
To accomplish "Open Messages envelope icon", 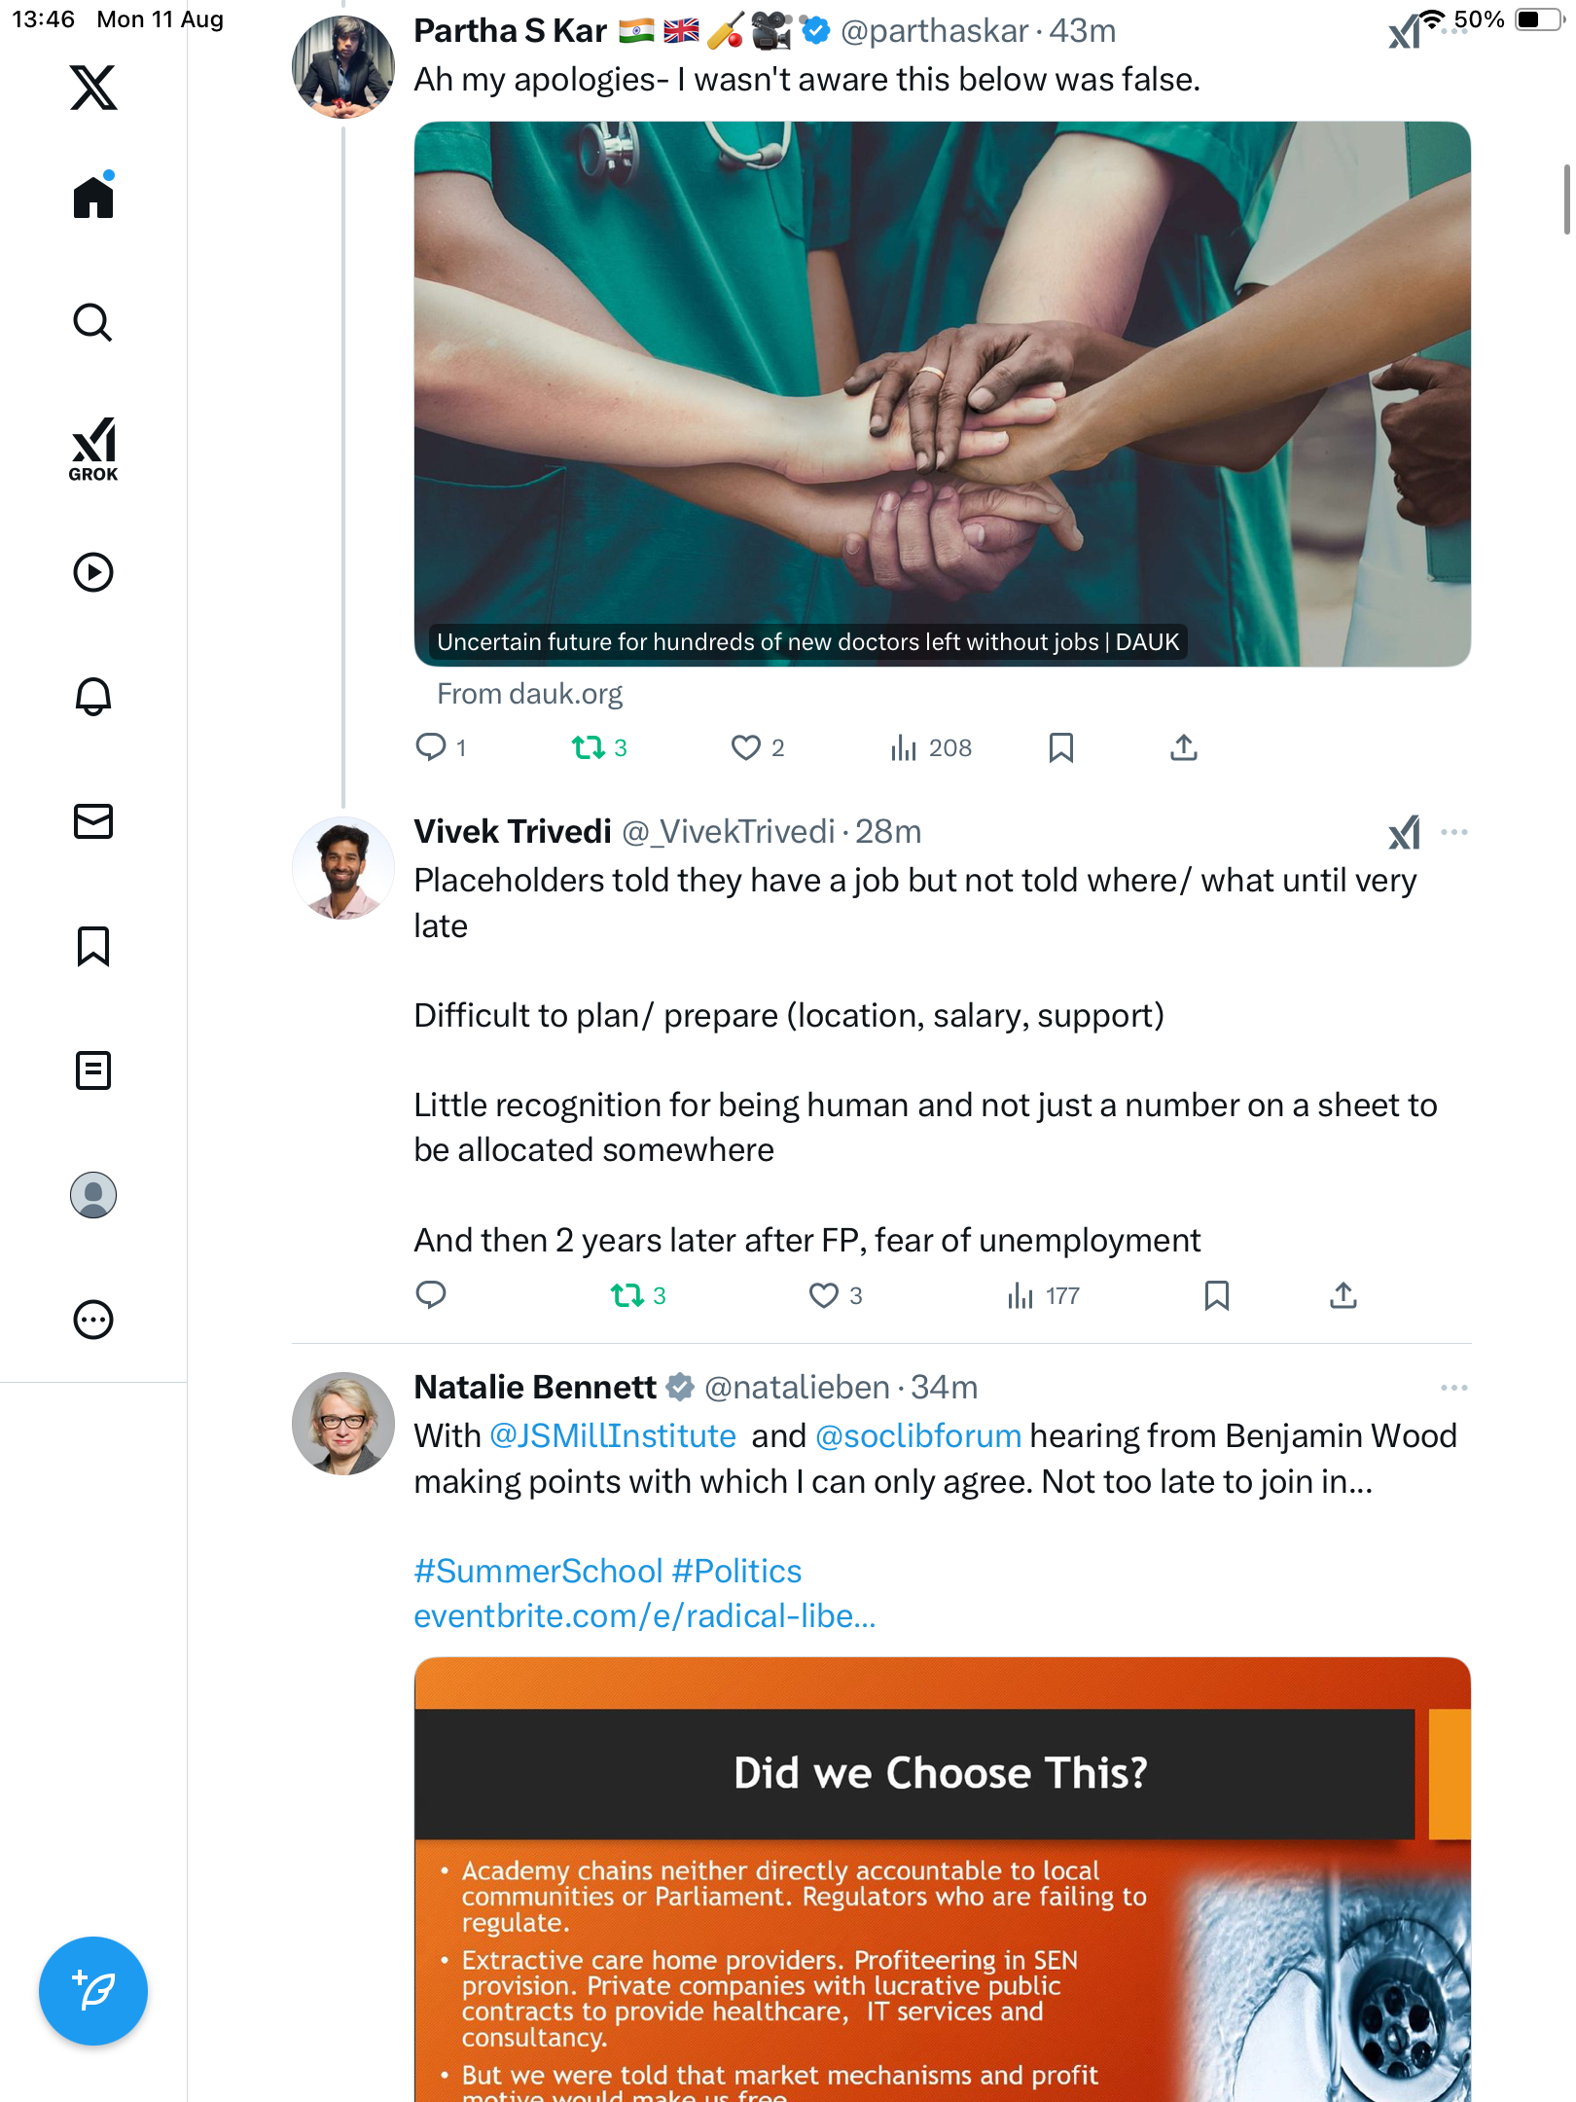I will click(93, 821).
